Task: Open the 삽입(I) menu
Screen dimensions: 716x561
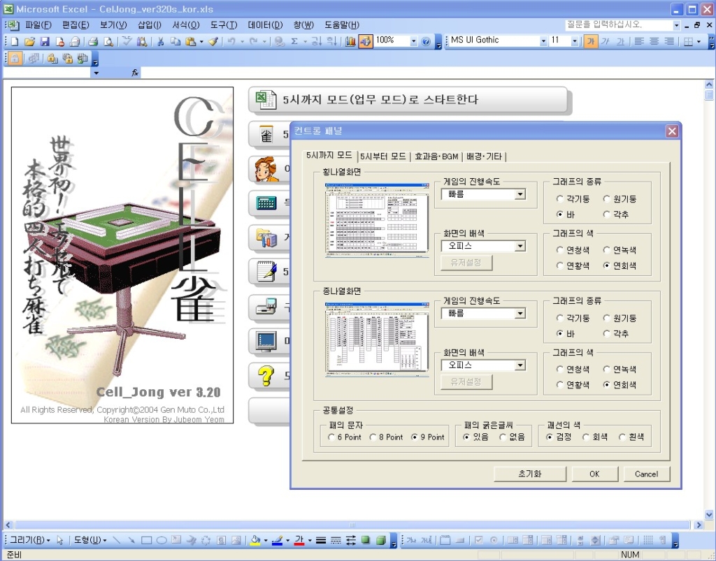Action: (150, 25)
